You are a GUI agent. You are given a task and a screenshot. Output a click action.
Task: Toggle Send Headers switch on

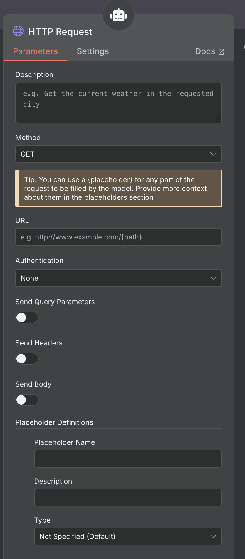point(27,359)
